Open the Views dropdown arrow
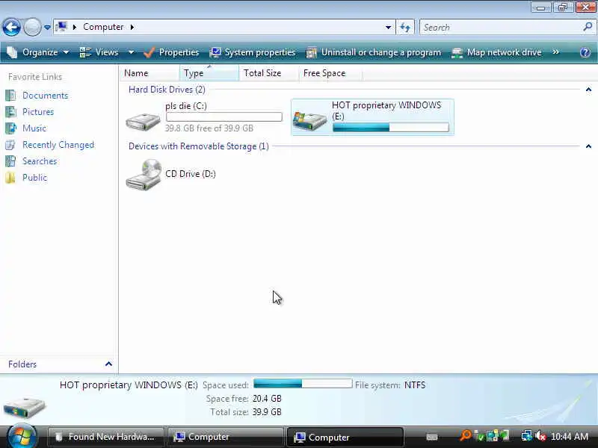The width and height of the screenshot is (598, 448). click(x=131, y=52)
